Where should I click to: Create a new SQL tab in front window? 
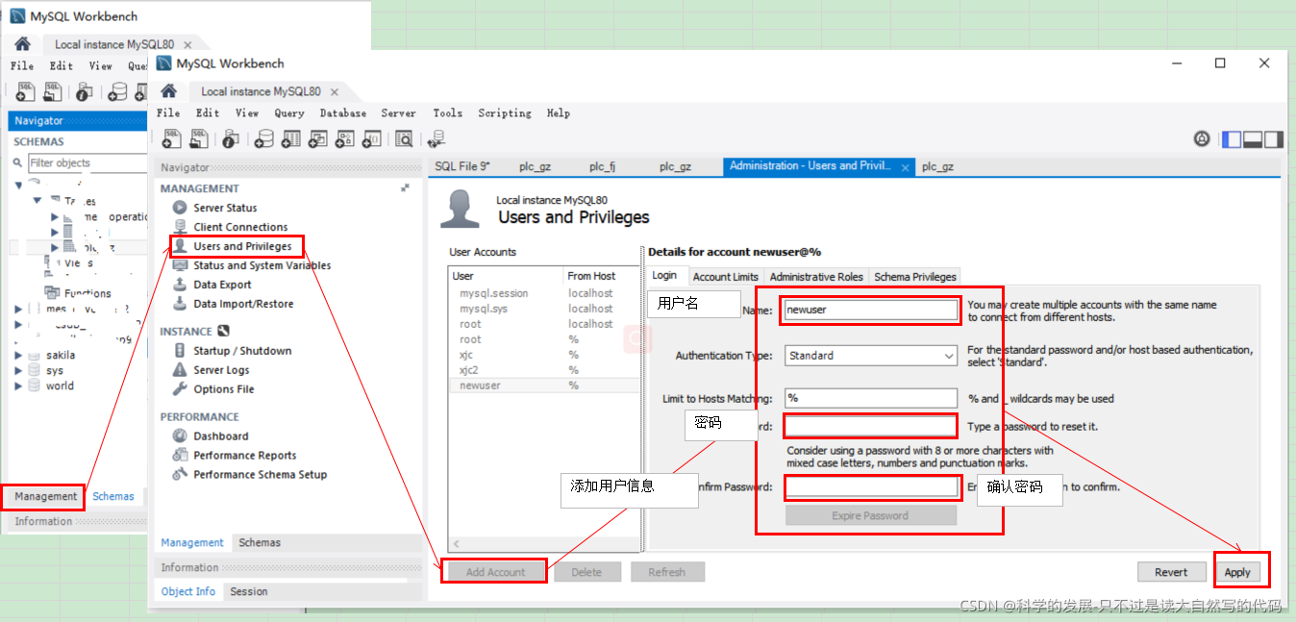[x=172, y=139]
